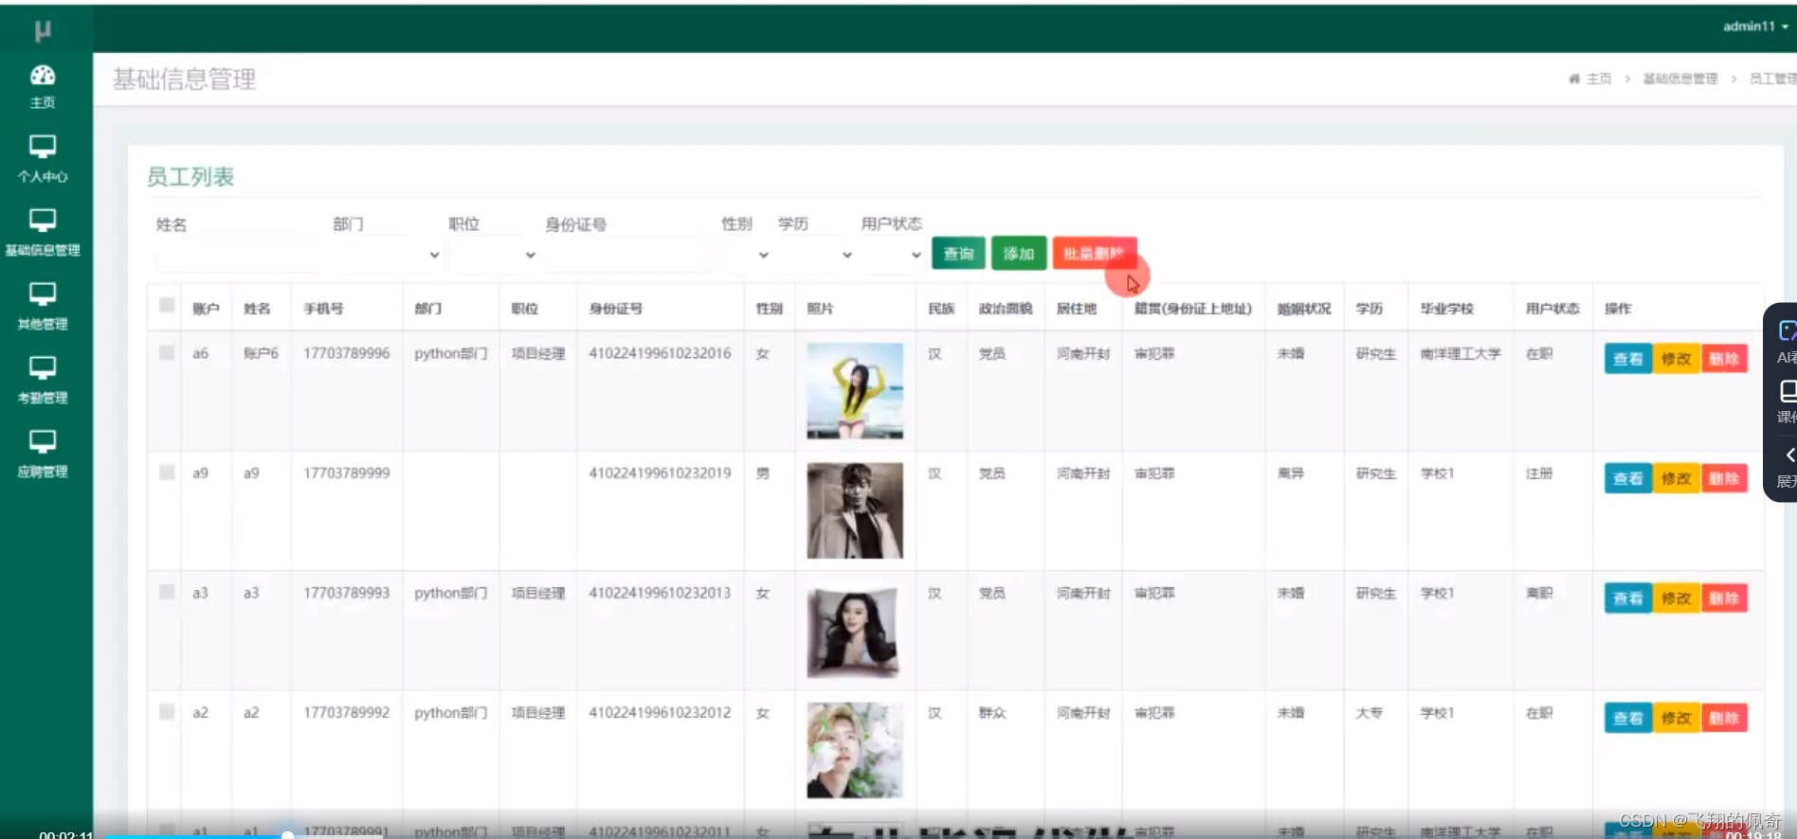The width and height of the screenshot is (1797, 839).
Task: Open the 主页 dashboard icon in sidebar
Action: tap(43, 76)
